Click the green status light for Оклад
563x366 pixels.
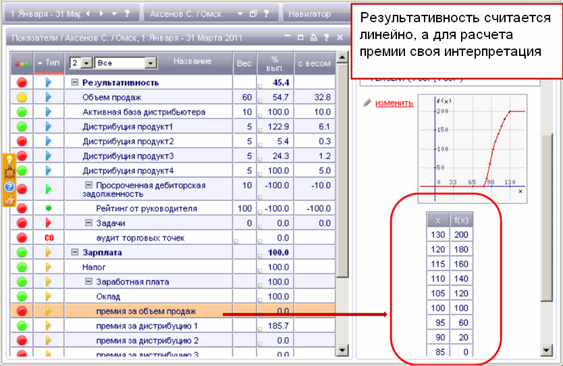[22, 297]
